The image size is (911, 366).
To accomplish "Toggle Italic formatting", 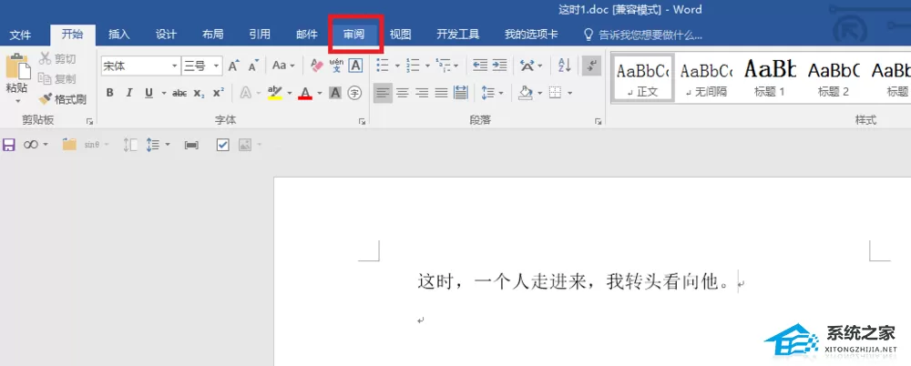I will point(129,93).
